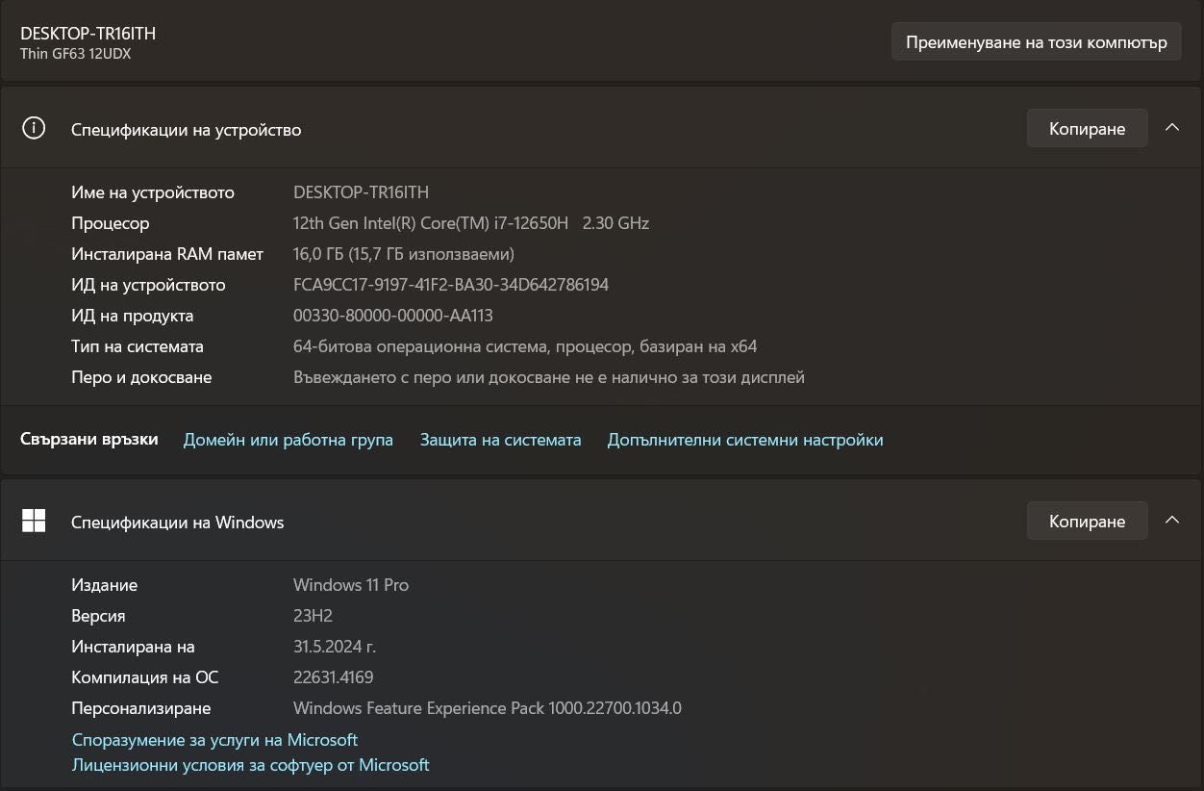Click the Windows Feature Experience Pack value

(487, 708)
